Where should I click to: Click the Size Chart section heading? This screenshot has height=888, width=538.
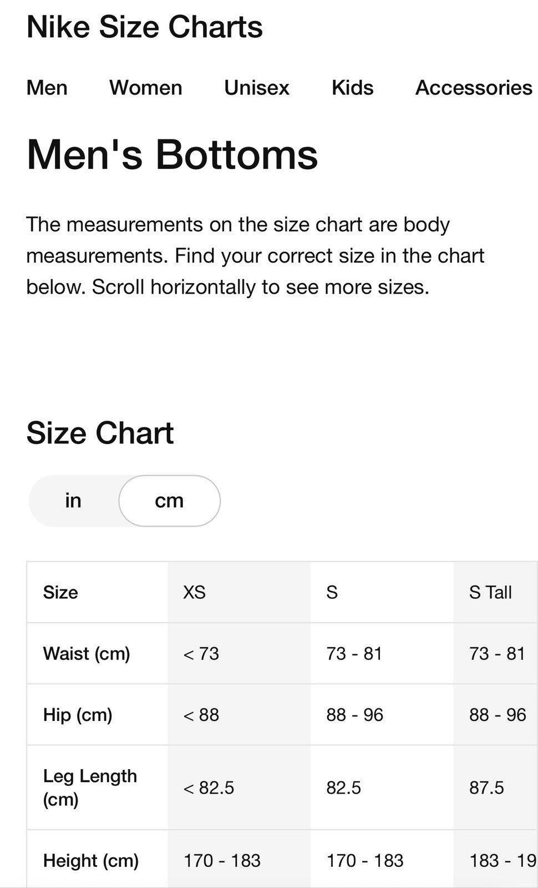[x=100, y=433]
